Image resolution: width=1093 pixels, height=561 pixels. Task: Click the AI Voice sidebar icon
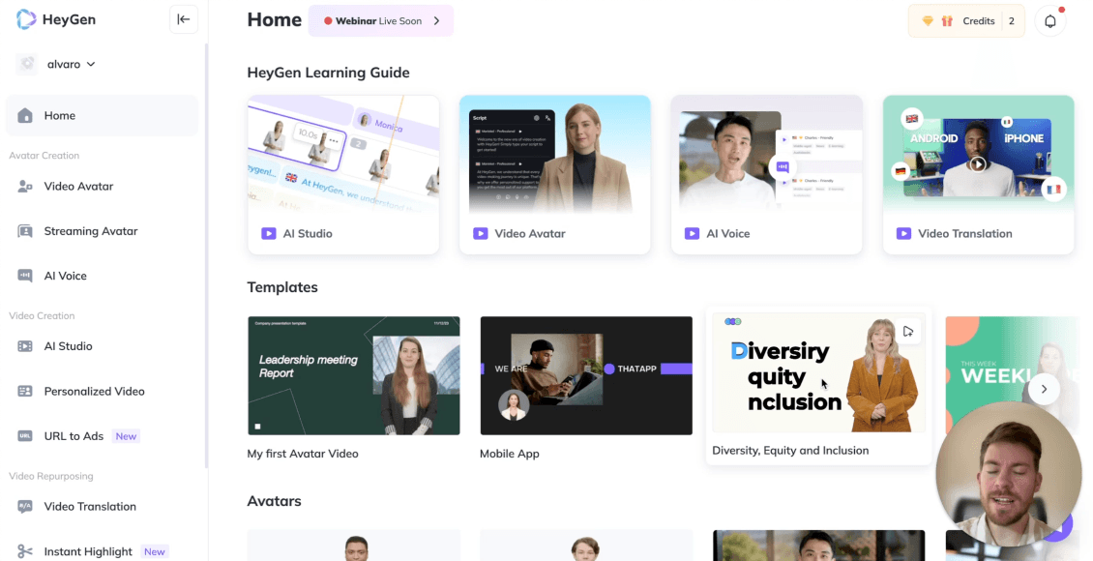coord(25,276)
